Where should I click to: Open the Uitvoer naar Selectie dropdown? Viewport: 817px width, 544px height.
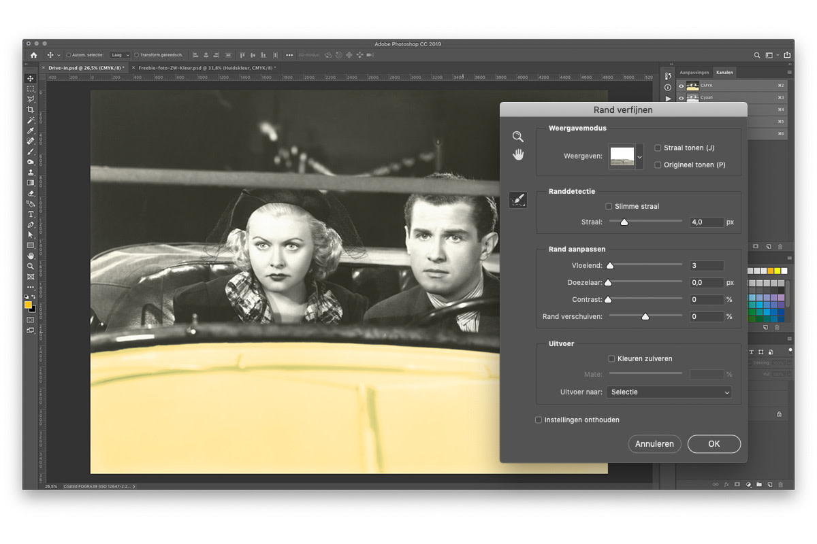coord(669,392)
